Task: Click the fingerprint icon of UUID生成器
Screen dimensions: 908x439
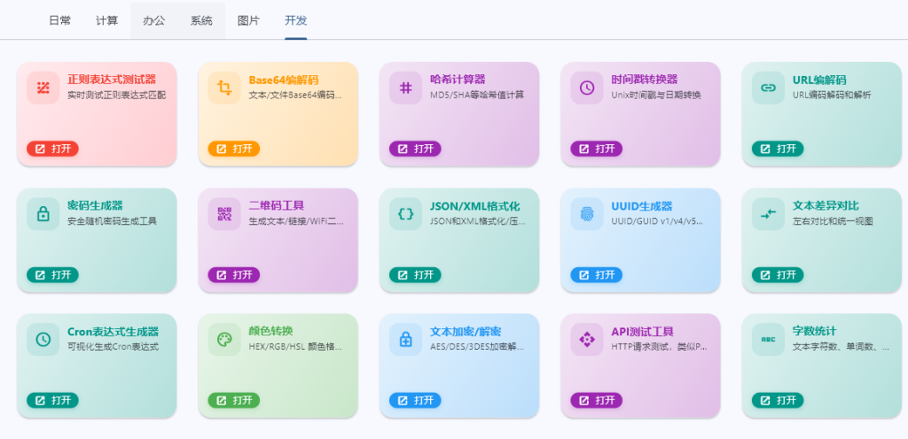Action: pos(587,213)
